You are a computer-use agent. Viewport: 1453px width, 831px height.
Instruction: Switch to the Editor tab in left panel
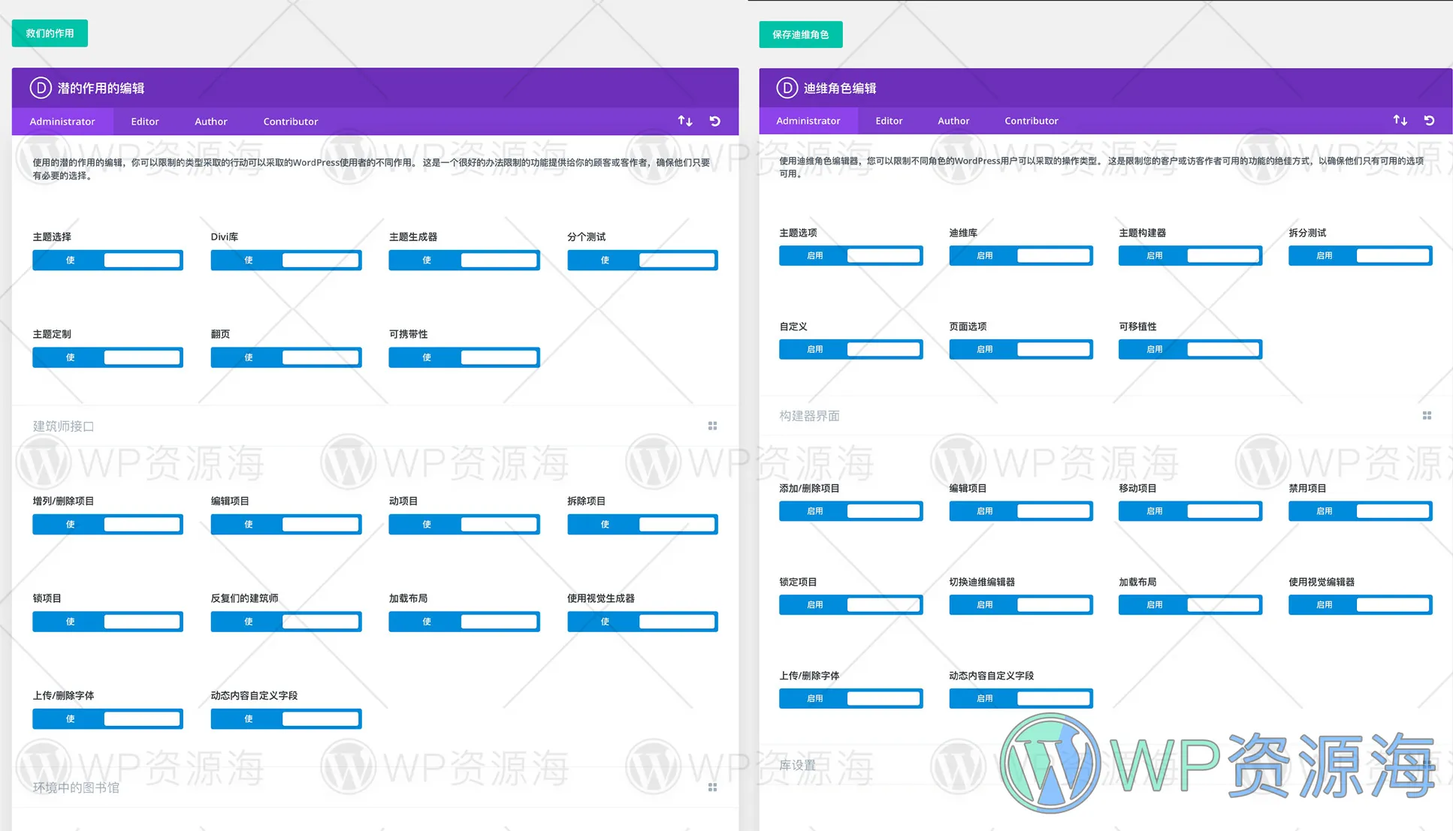click(x=144, y=121)
